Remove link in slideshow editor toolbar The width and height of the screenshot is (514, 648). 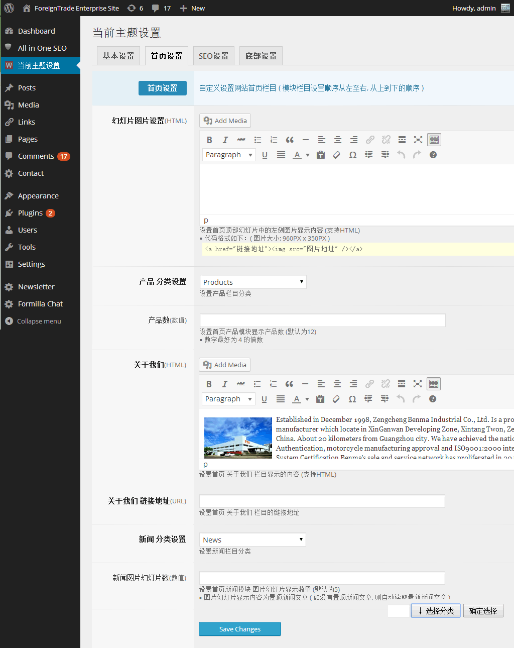tap(386, 140)
